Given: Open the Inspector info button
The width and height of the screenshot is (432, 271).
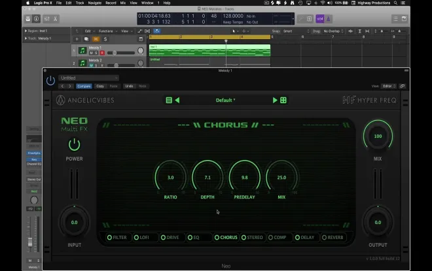Looking at the screenshot, I should (x=36, y=19).
